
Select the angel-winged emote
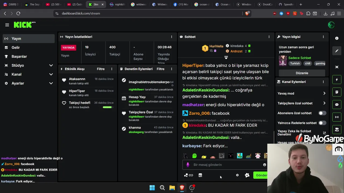[x=258, y=156]
